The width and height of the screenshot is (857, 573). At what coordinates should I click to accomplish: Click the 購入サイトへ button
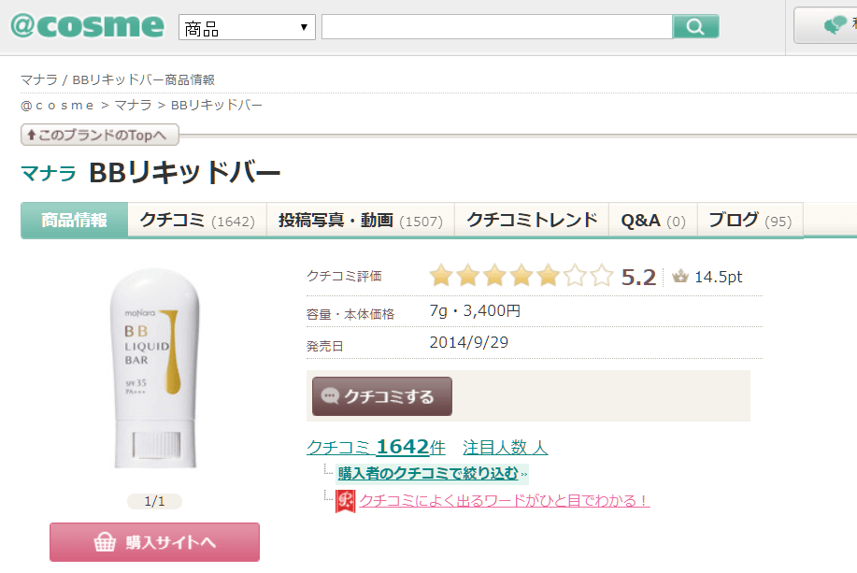(155, 542)
